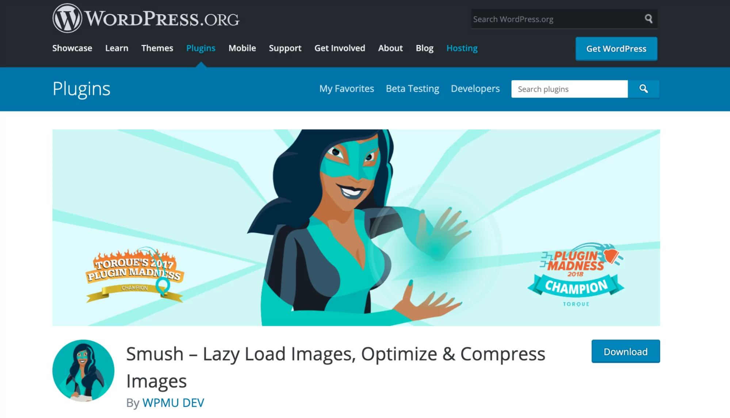
Task: Open the Learn menu item
Action: pos(117,48)
